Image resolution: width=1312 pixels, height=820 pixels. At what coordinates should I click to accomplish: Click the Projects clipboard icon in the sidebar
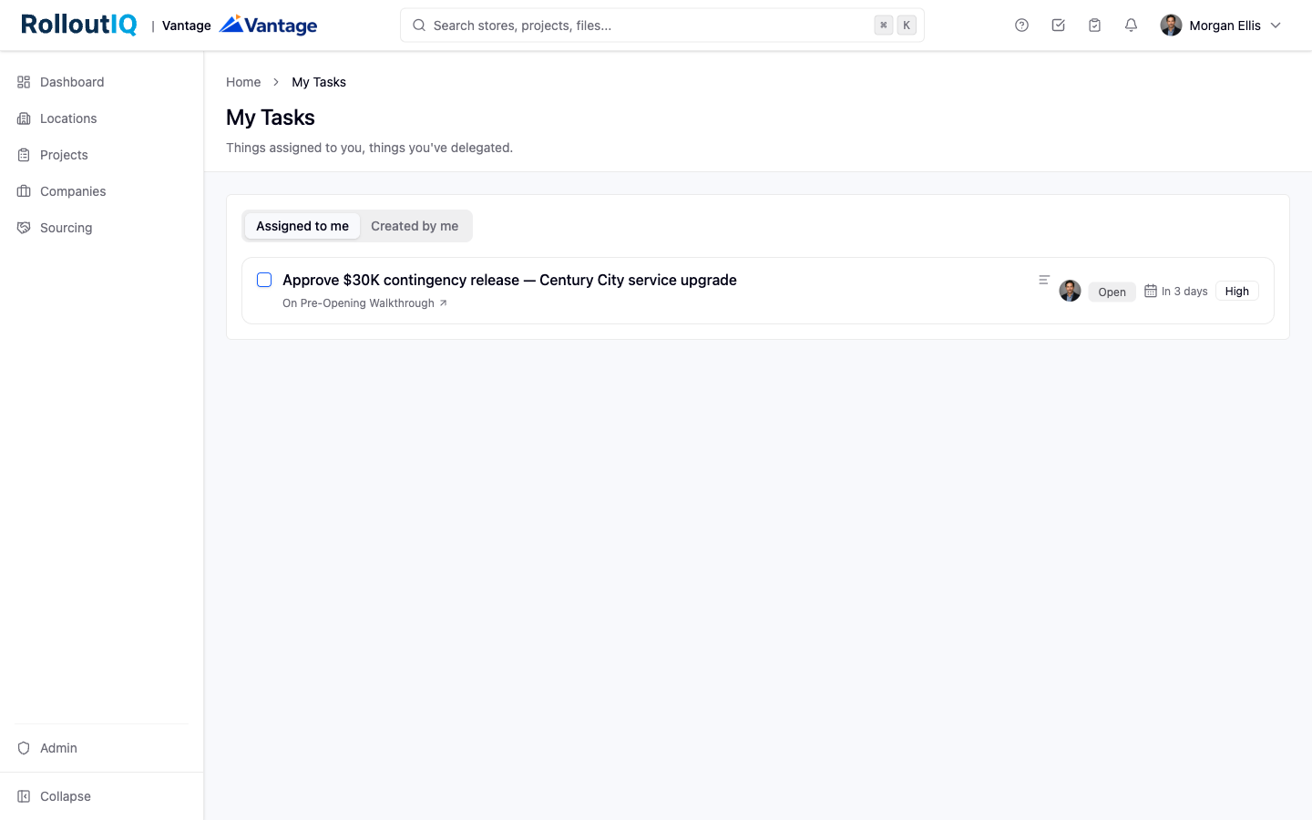[x=24, y=155]
